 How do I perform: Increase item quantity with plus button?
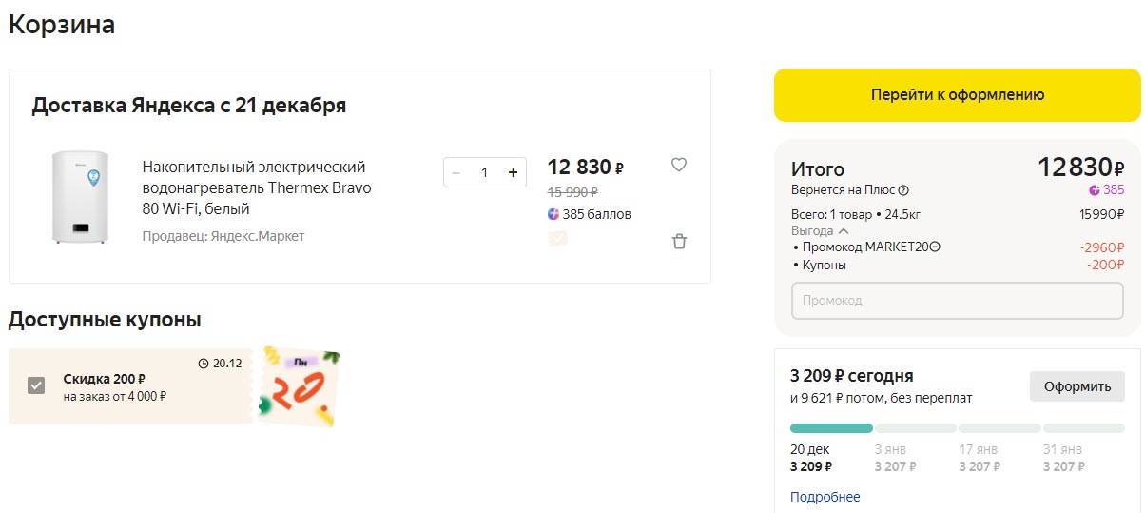[x=513, y=172]
